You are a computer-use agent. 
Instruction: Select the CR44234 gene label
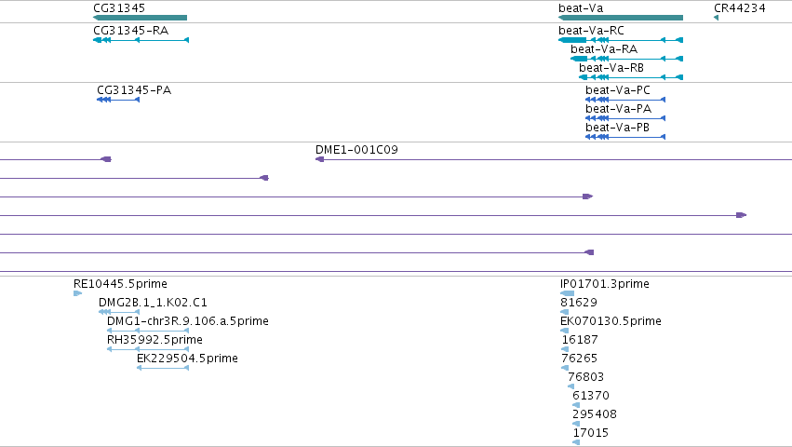point(740,8)
